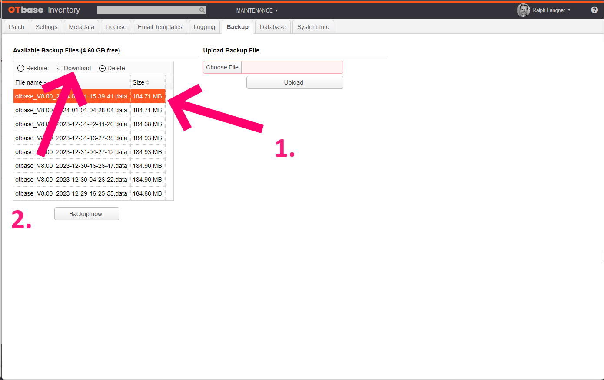Click the Size column header

(148, 82)
